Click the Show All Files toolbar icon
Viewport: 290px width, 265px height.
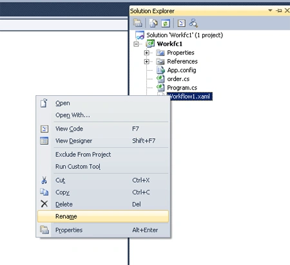click(153, 23)
